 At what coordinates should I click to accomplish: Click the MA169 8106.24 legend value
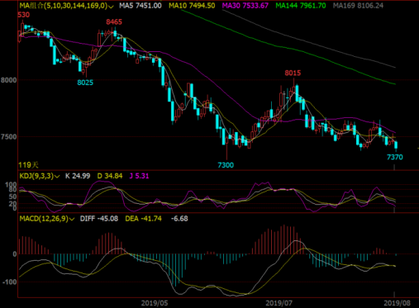pos(358,6)
